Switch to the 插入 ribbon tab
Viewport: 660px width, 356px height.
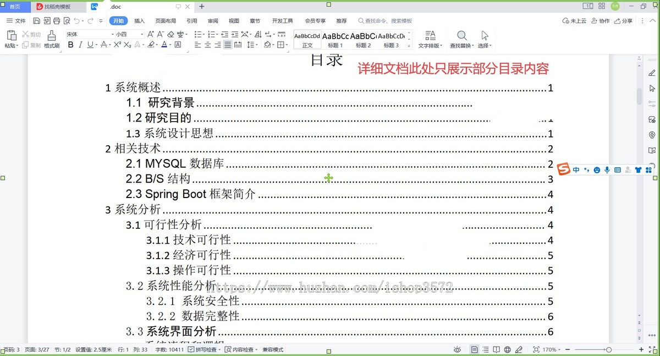click(140, 21)
